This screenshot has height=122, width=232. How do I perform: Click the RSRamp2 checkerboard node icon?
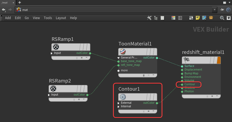point(53,89)
